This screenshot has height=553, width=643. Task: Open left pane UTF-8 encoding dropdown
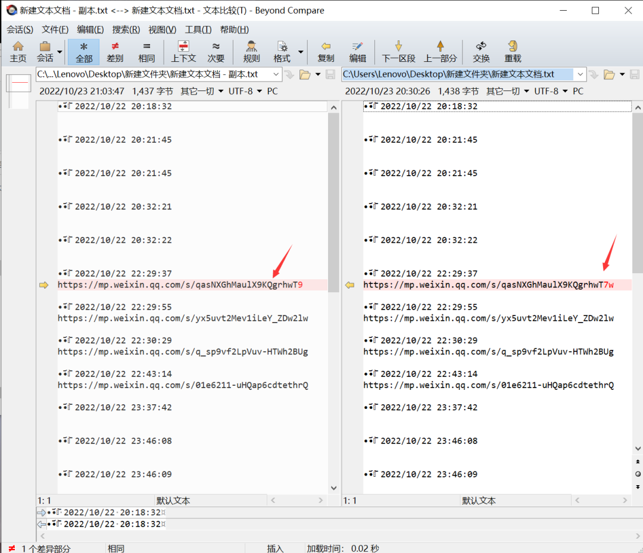(x=245, y=91)
